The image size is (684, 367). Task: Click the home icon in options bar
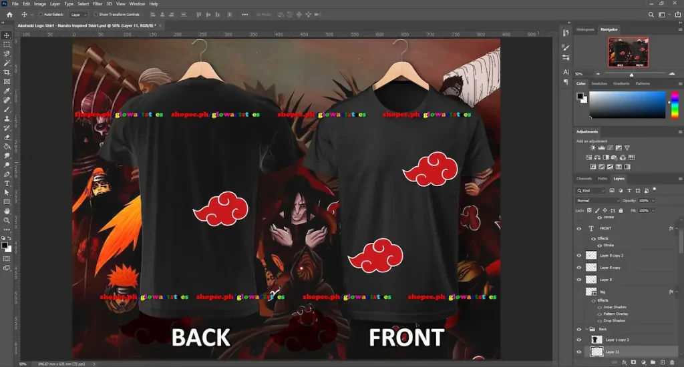tap(9, 15)
